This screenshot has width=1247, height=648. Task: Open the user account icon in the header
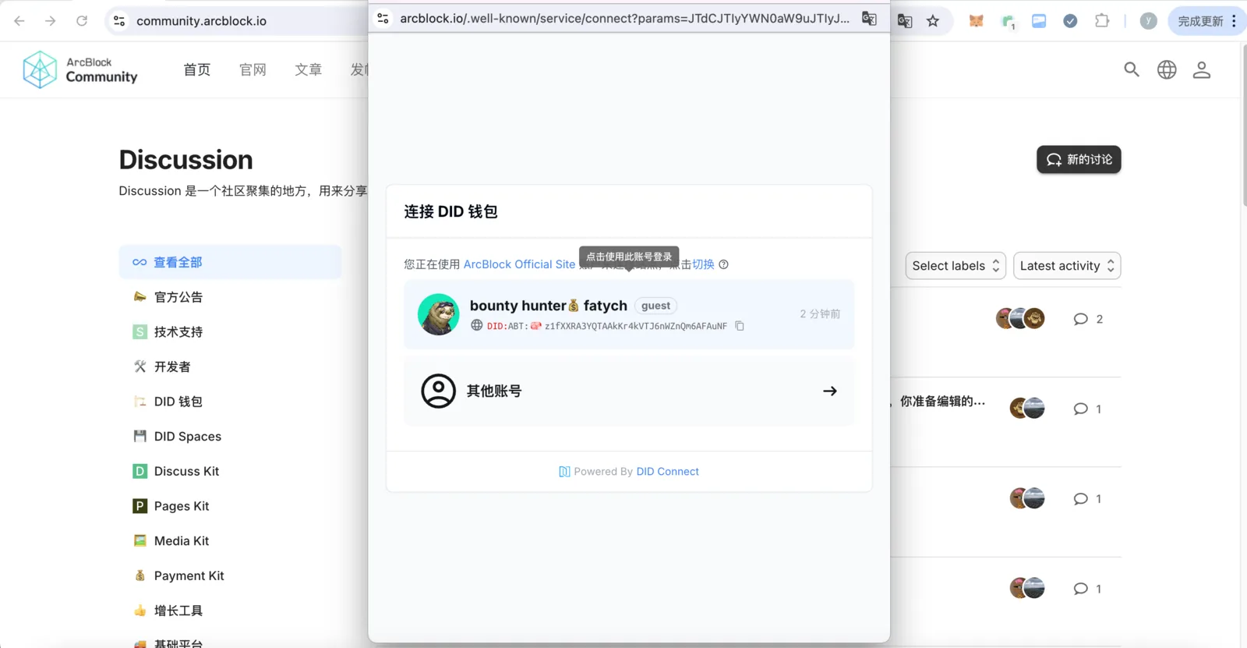pyautogui.click(x=1202, y=69)
